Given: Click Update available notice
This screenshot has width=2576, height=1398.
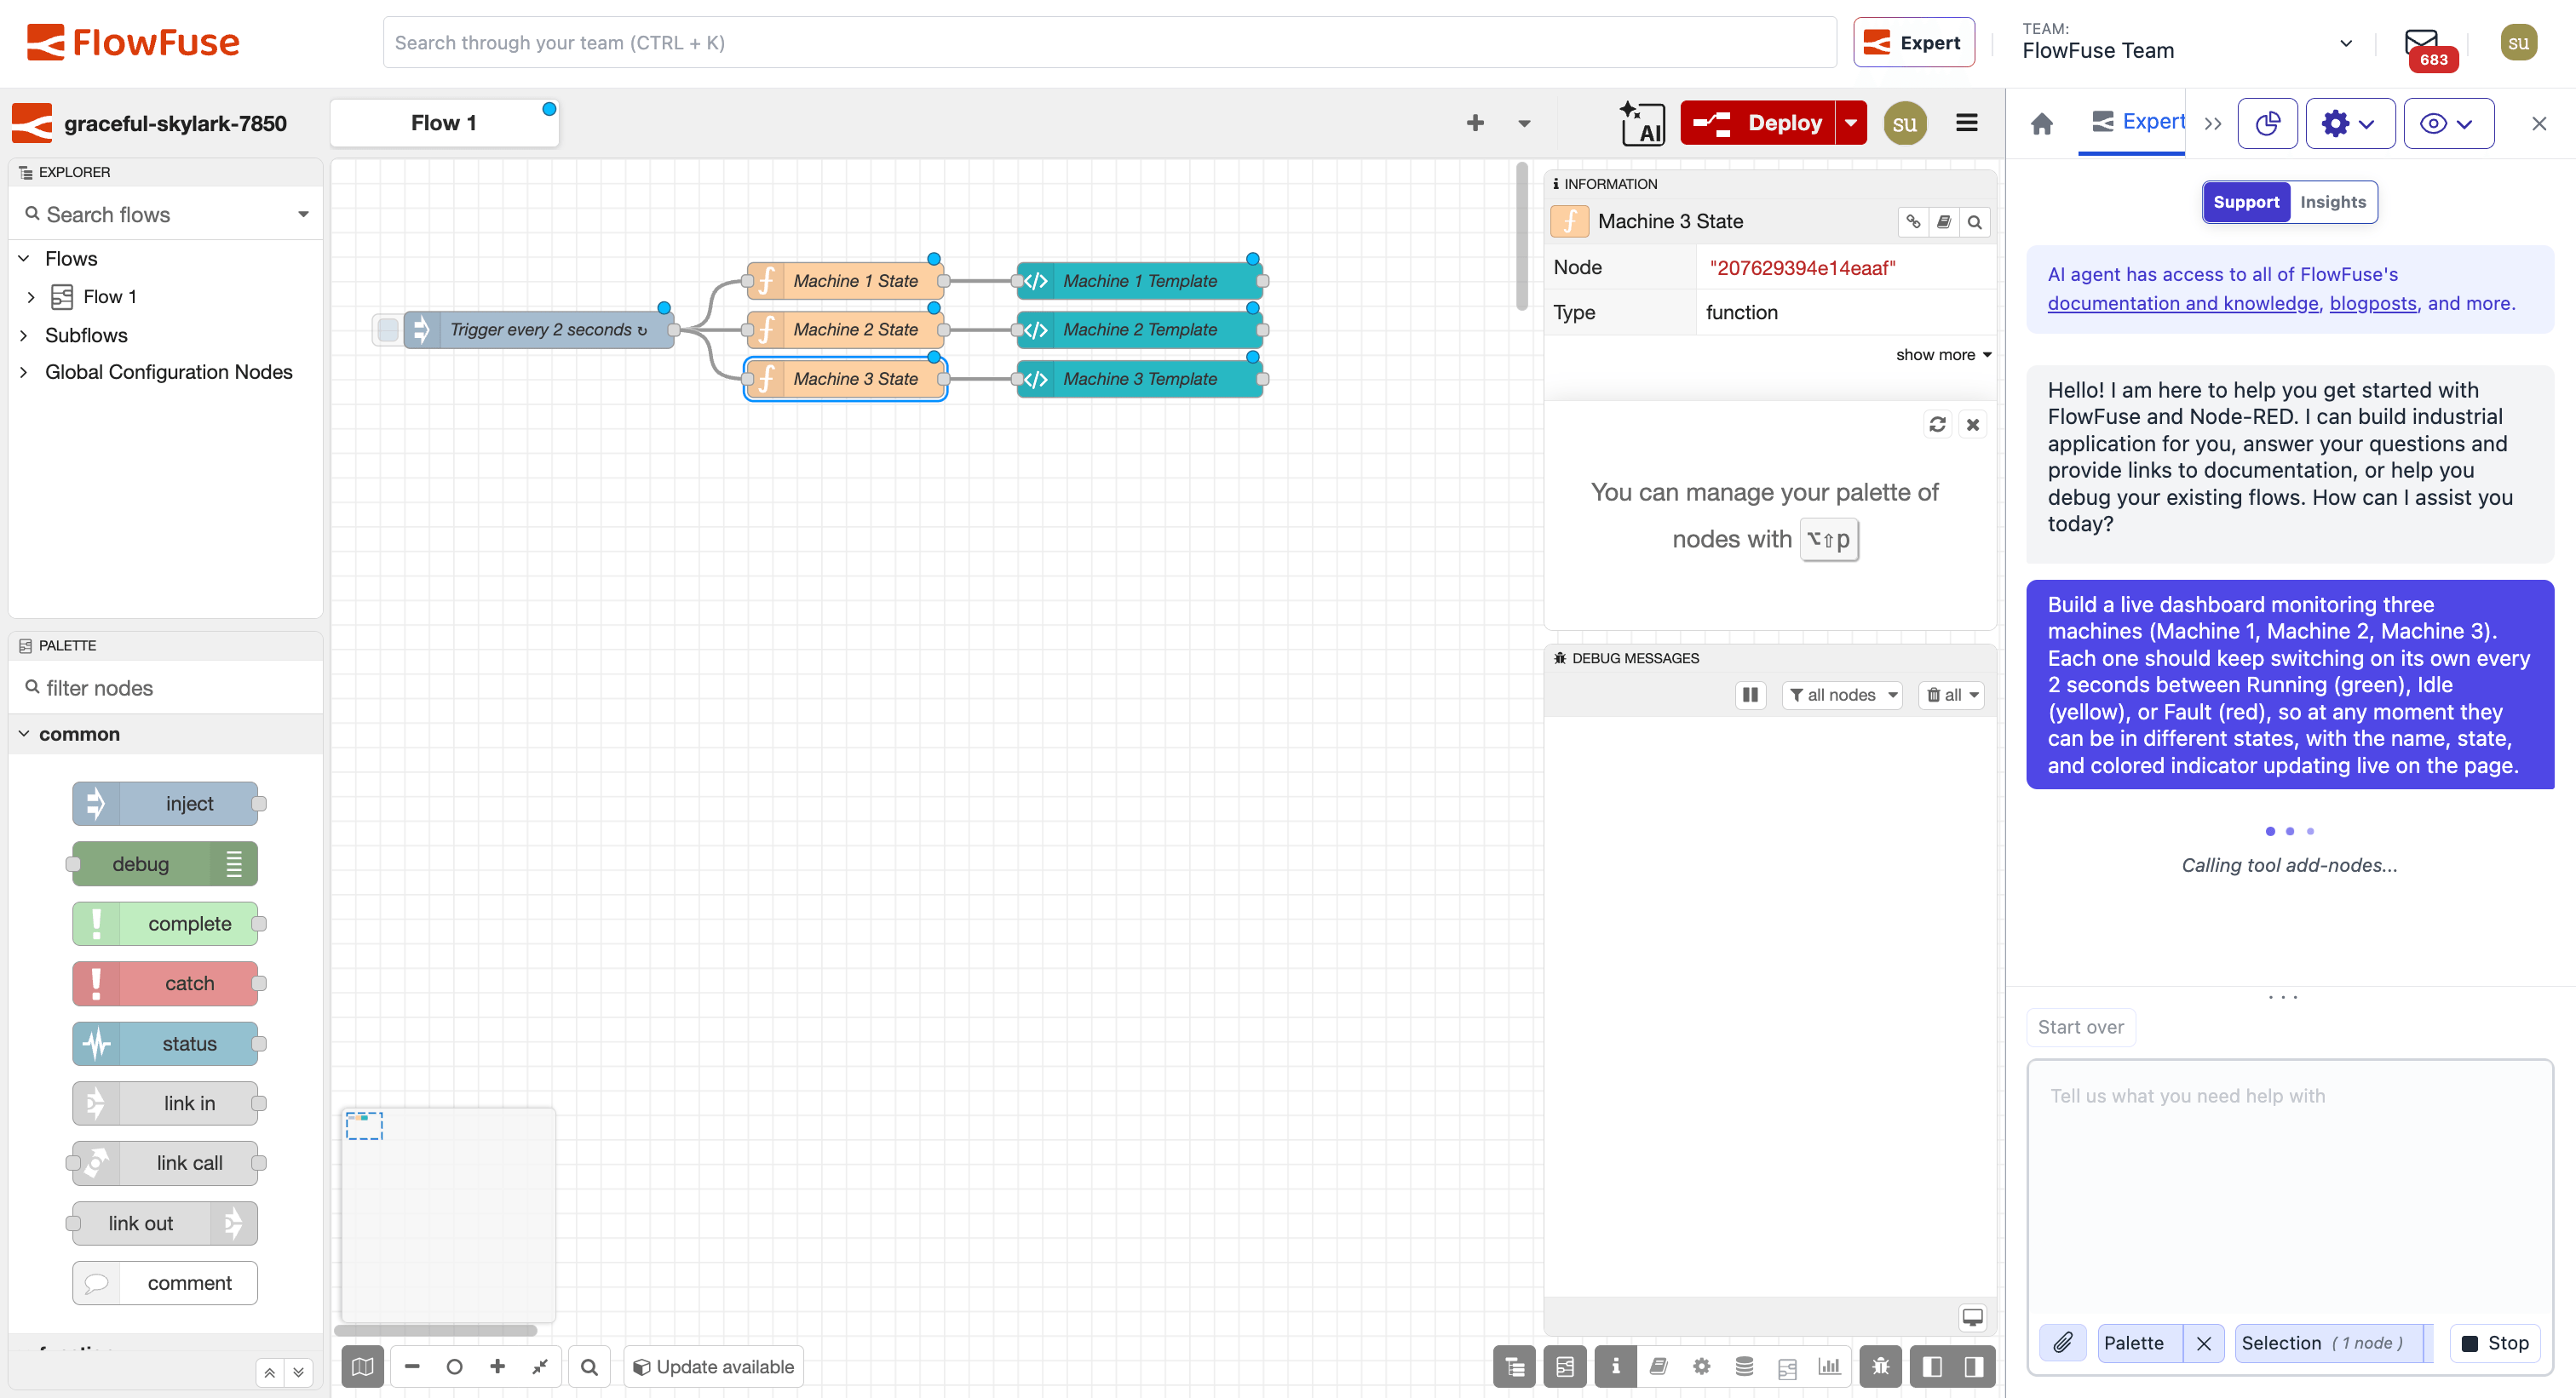Looking at the screenshot, I should 713,1366.
